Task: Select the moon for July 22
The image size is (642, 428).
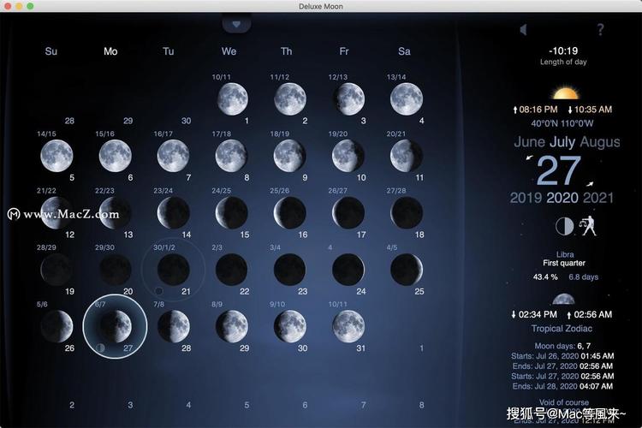Action: pyautogui.click(x=231, y=270)
